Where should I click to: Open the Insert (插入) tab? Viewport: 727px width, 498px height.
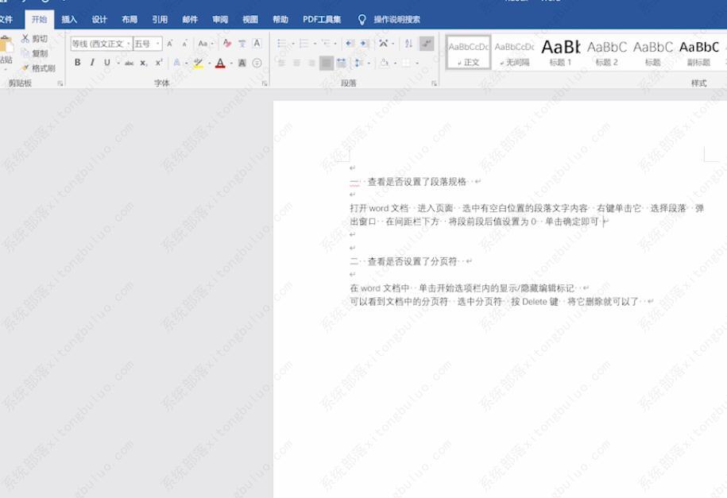(x=69, y=20)
